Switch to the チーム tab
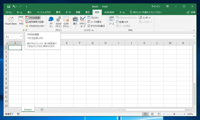 tap(122, 12)
